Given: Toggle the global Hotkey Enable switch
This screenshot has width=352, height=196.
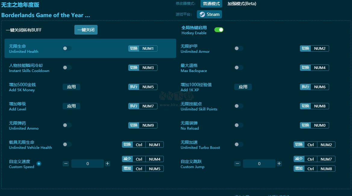Looking at the screenshot, I should [x=219, y=30].
